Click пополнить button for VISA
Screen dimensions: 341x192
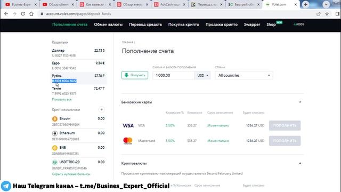coord(285,126)
